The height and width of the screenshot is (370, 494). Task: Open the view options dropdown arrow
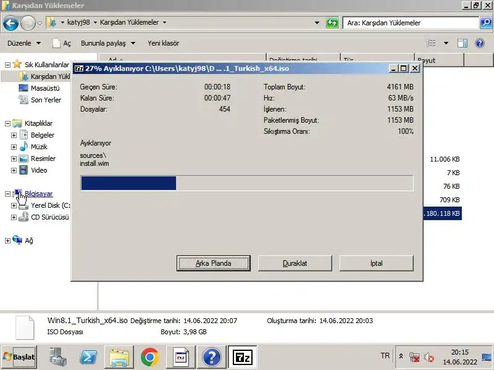click(446, 43)
